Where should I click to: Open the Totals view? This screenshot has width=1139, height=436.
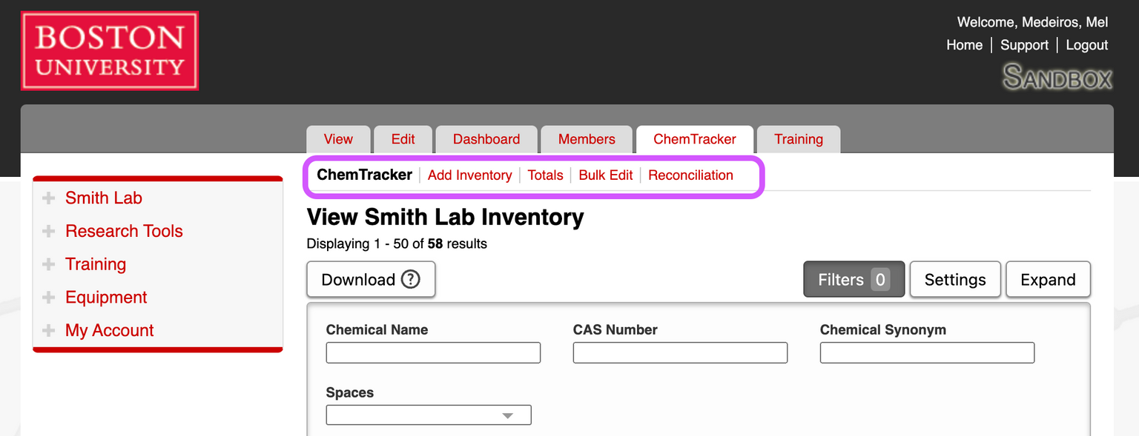point(546,175)
